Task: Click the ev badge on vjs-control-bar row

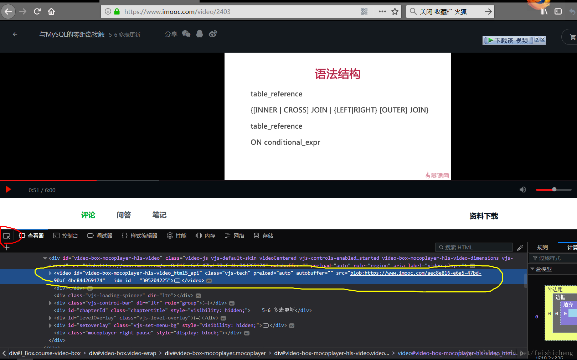Action: [232, 303]
